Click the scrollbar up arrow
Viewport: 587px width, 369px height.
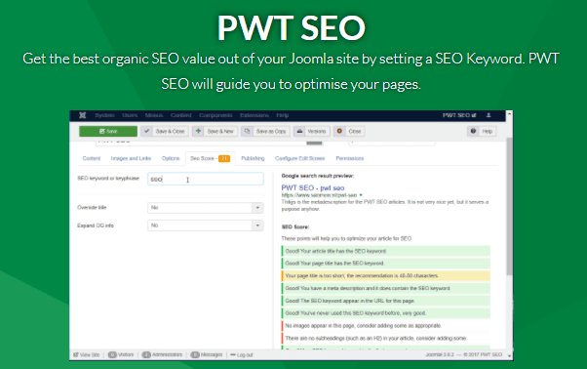point(509,113)
